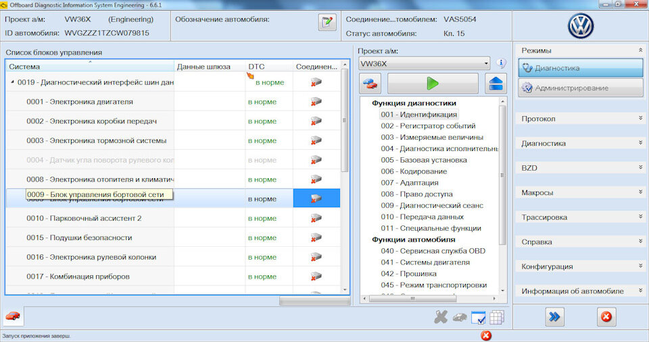Click control unit list vertical scrollbar

click(345, 121)
